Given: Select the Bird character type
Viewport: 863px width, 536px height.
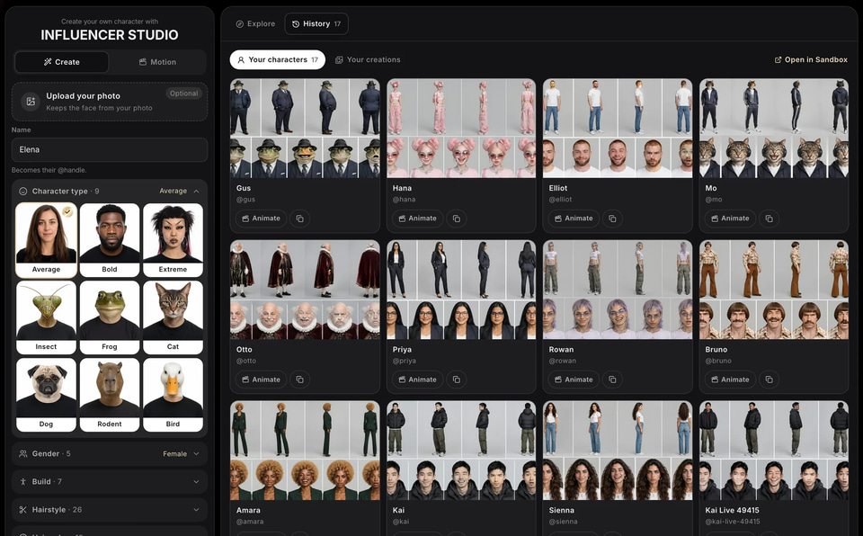Looking at the screenshot, I should pyautogui.click(x=173, y=395).
